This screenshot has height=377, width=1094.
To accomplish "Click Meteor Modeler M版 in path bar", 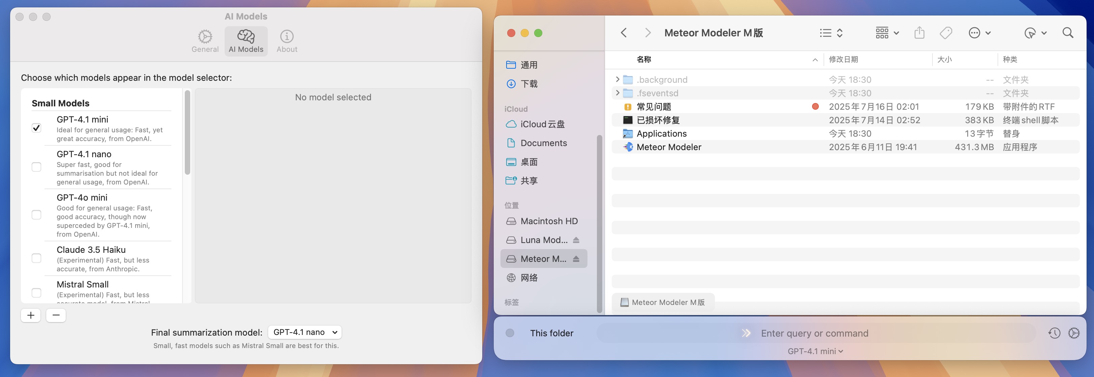I will coord(663,302).
